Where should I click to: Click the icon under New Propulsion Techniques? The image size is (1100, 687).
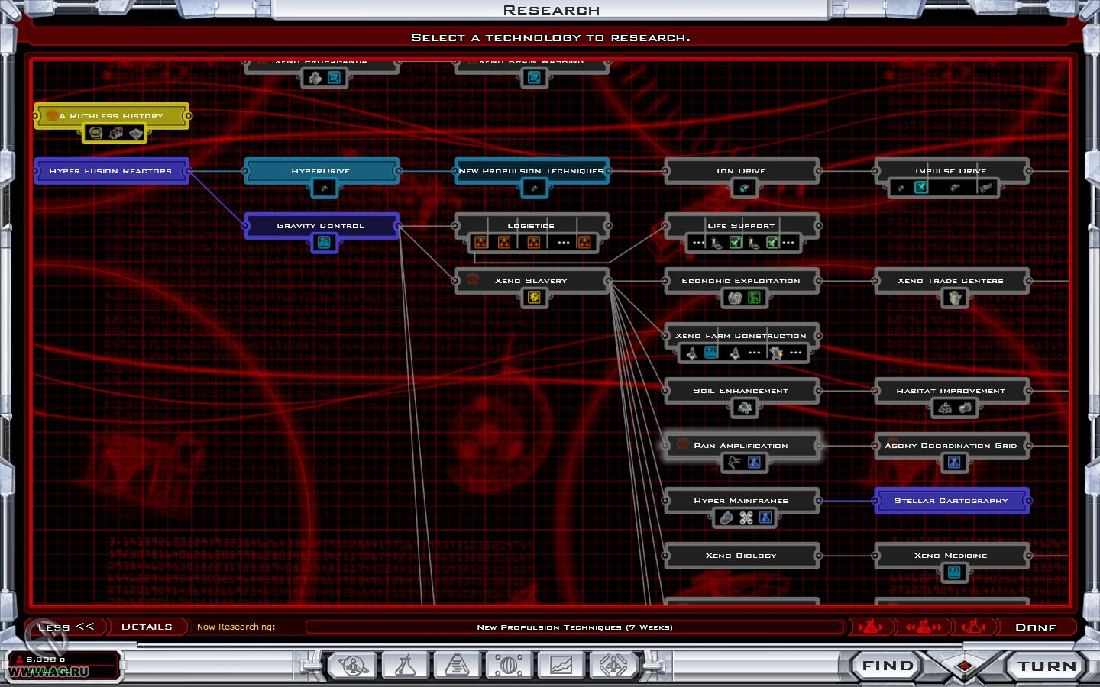pos(534,188)
